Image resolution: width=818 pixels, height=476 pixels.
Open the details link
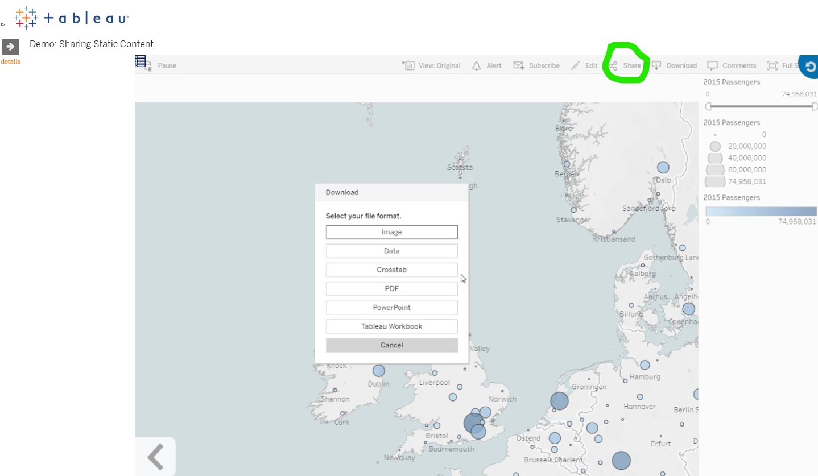(x=10, y=61)
